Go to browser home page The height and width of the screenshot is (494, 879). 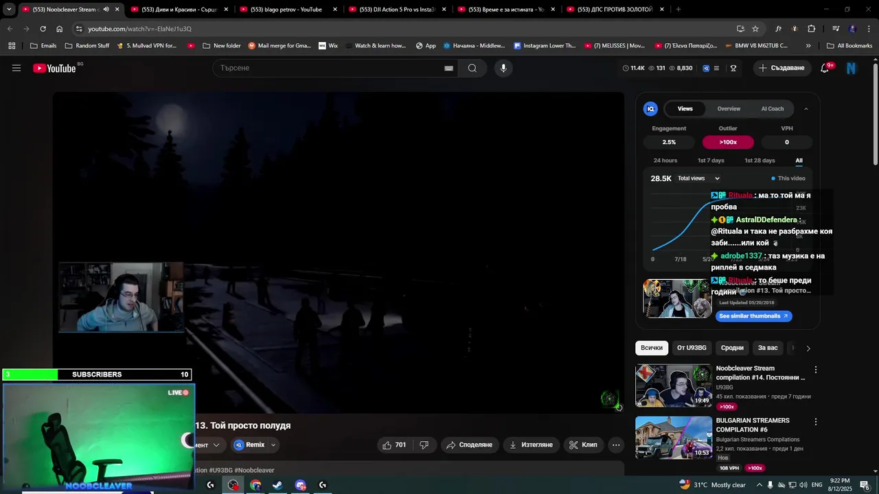click(x=60, y=29)
